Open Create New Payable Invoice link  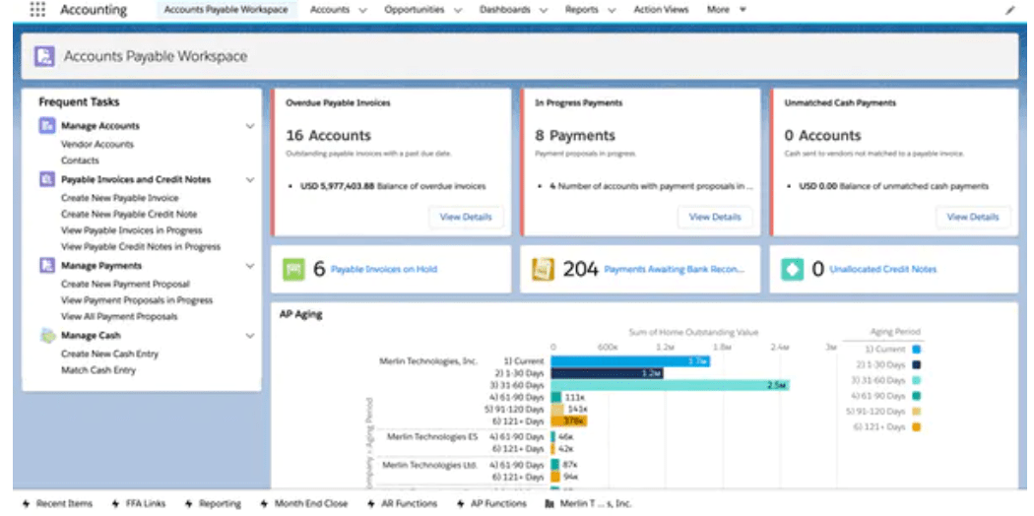pos(120,198)
